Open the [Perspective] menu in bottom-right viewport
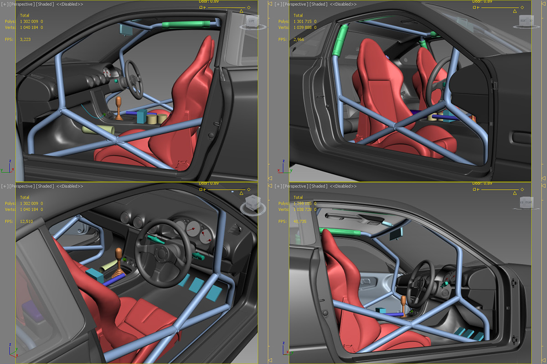This screenshot has width=547, height=364. (x=294, y=186)
